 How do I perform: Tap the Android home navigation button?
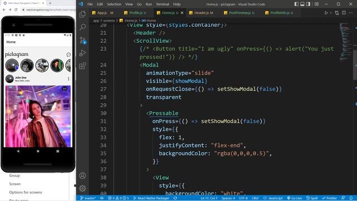(x=38, y=151)
